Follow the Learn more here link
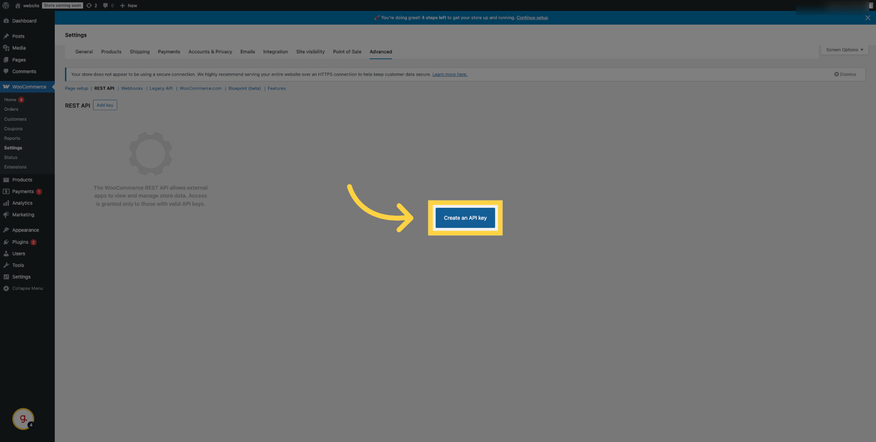 (450, 74)
